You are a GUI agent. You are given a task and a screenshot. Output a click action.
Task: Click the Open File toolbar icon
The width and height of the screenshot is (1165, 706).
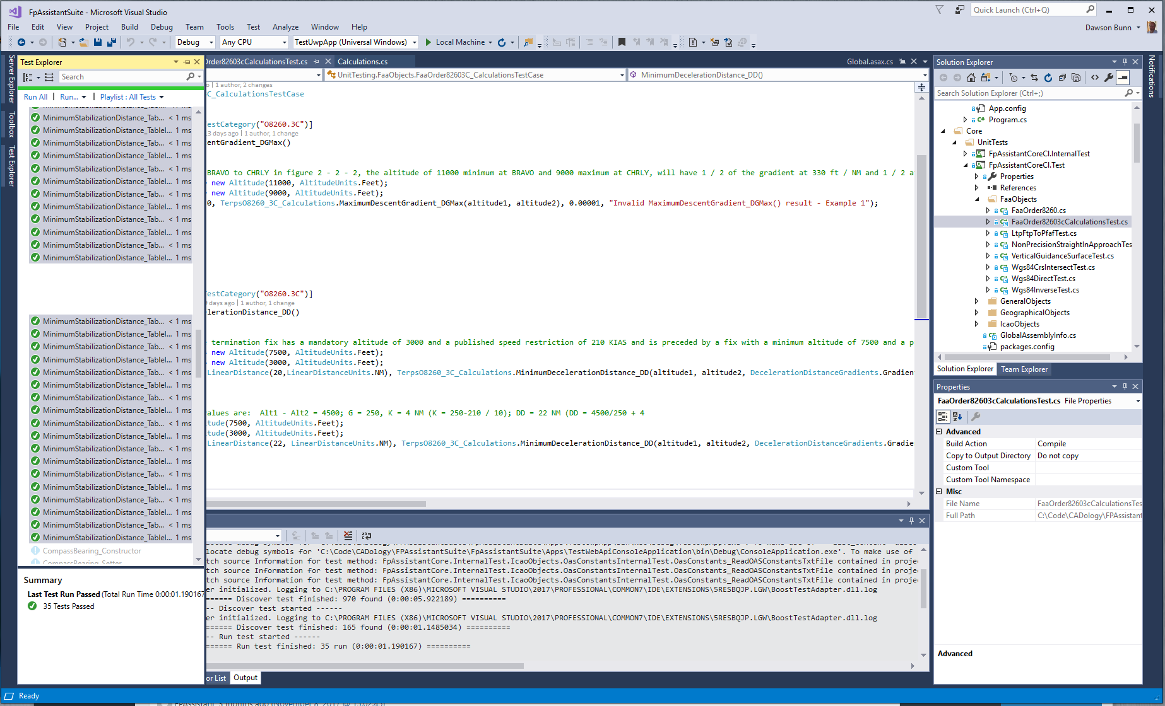[83, 42]
